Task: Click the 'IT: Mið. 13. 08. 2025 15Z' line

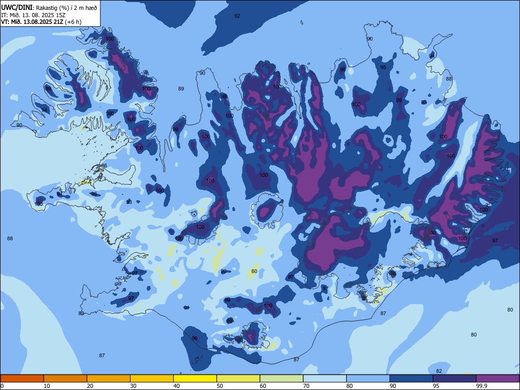Action: coord(33,15)
